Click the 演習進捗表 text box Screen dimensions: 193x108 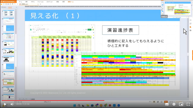point(121,30)
